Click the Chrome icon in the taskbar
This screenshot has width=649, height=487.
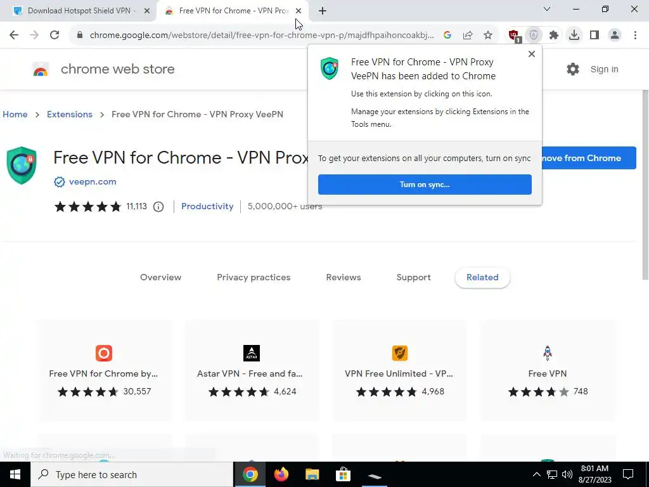[x=250, y=474]
